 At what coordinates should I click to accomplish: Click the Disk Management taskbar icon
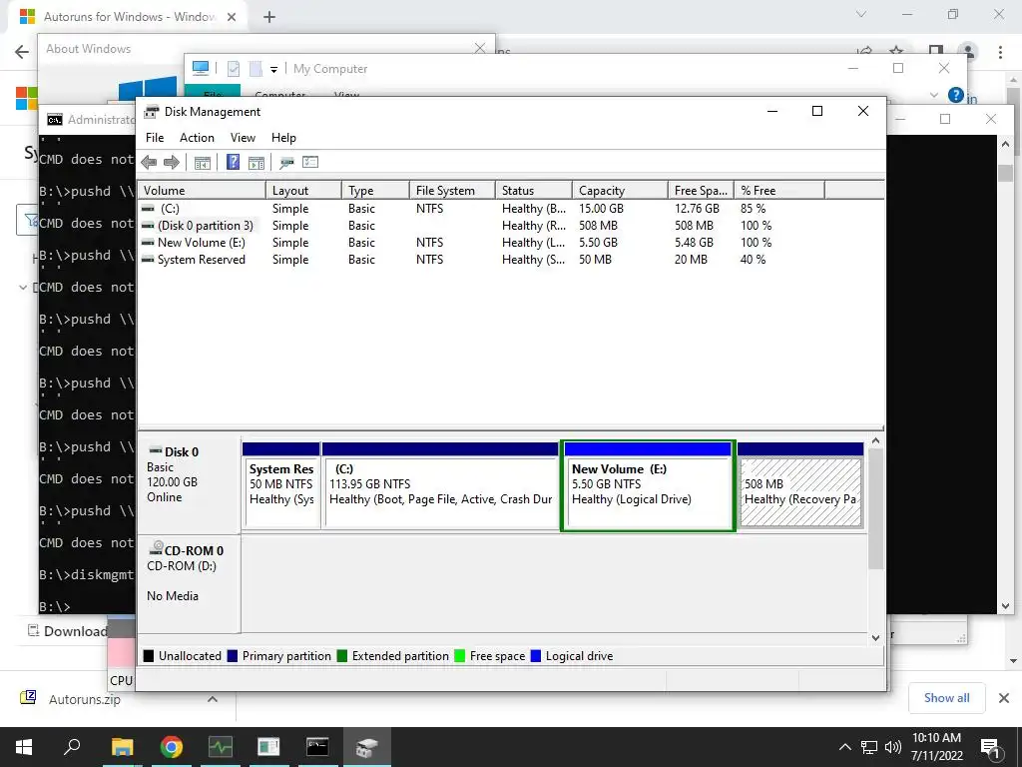coord(366,747)
